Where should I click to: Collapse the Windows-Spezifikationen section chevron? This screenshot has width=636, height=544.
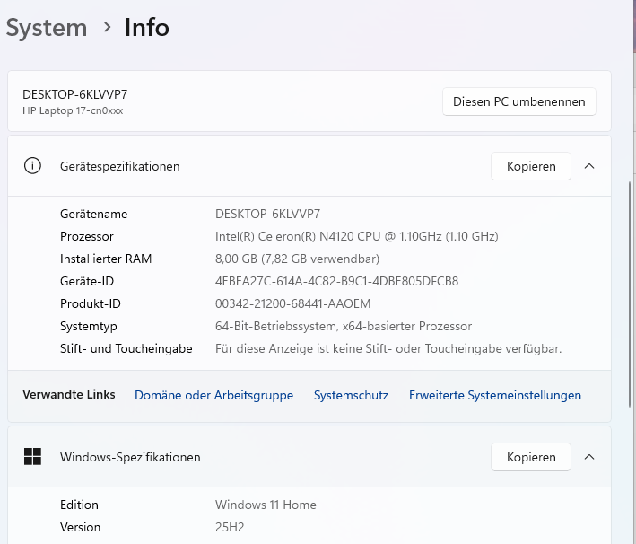click(x=589, y=457)
